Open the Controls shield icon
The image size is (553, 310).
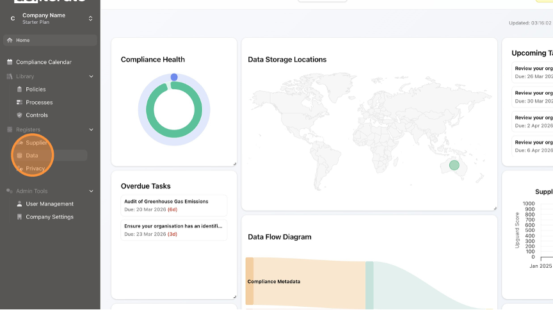click(19, 115)
